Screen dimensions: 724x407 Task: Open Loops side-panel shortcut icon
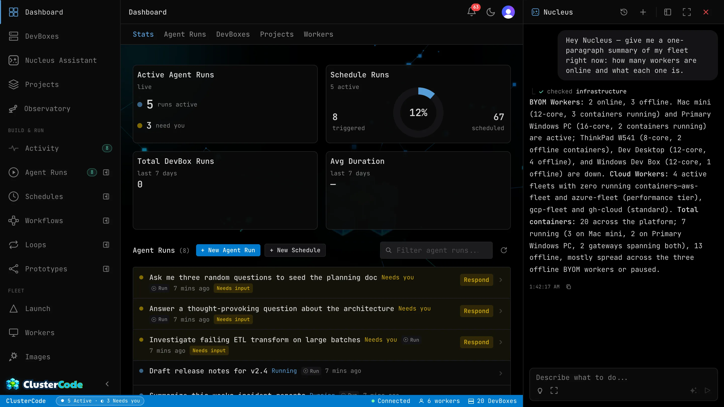point(106,245)
